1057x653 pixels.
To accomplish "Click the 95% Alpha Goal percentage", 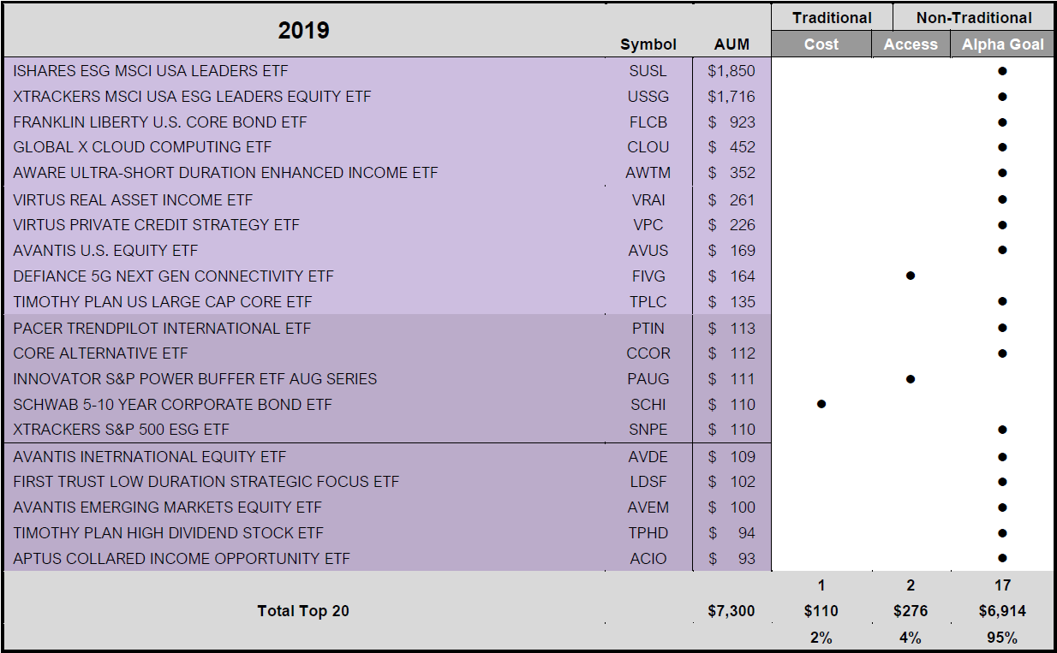I will click(x=1002, y=638).
